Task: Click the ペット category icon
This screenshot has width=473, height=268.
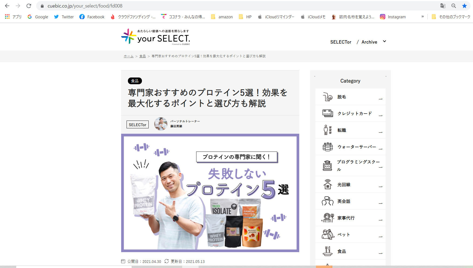Action: [328, 234]
